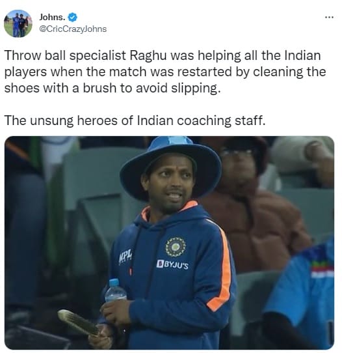Click the brush held at the bottom left of the photo
Viewport: 342px width, 353px height.
click(x=79, y=322)
